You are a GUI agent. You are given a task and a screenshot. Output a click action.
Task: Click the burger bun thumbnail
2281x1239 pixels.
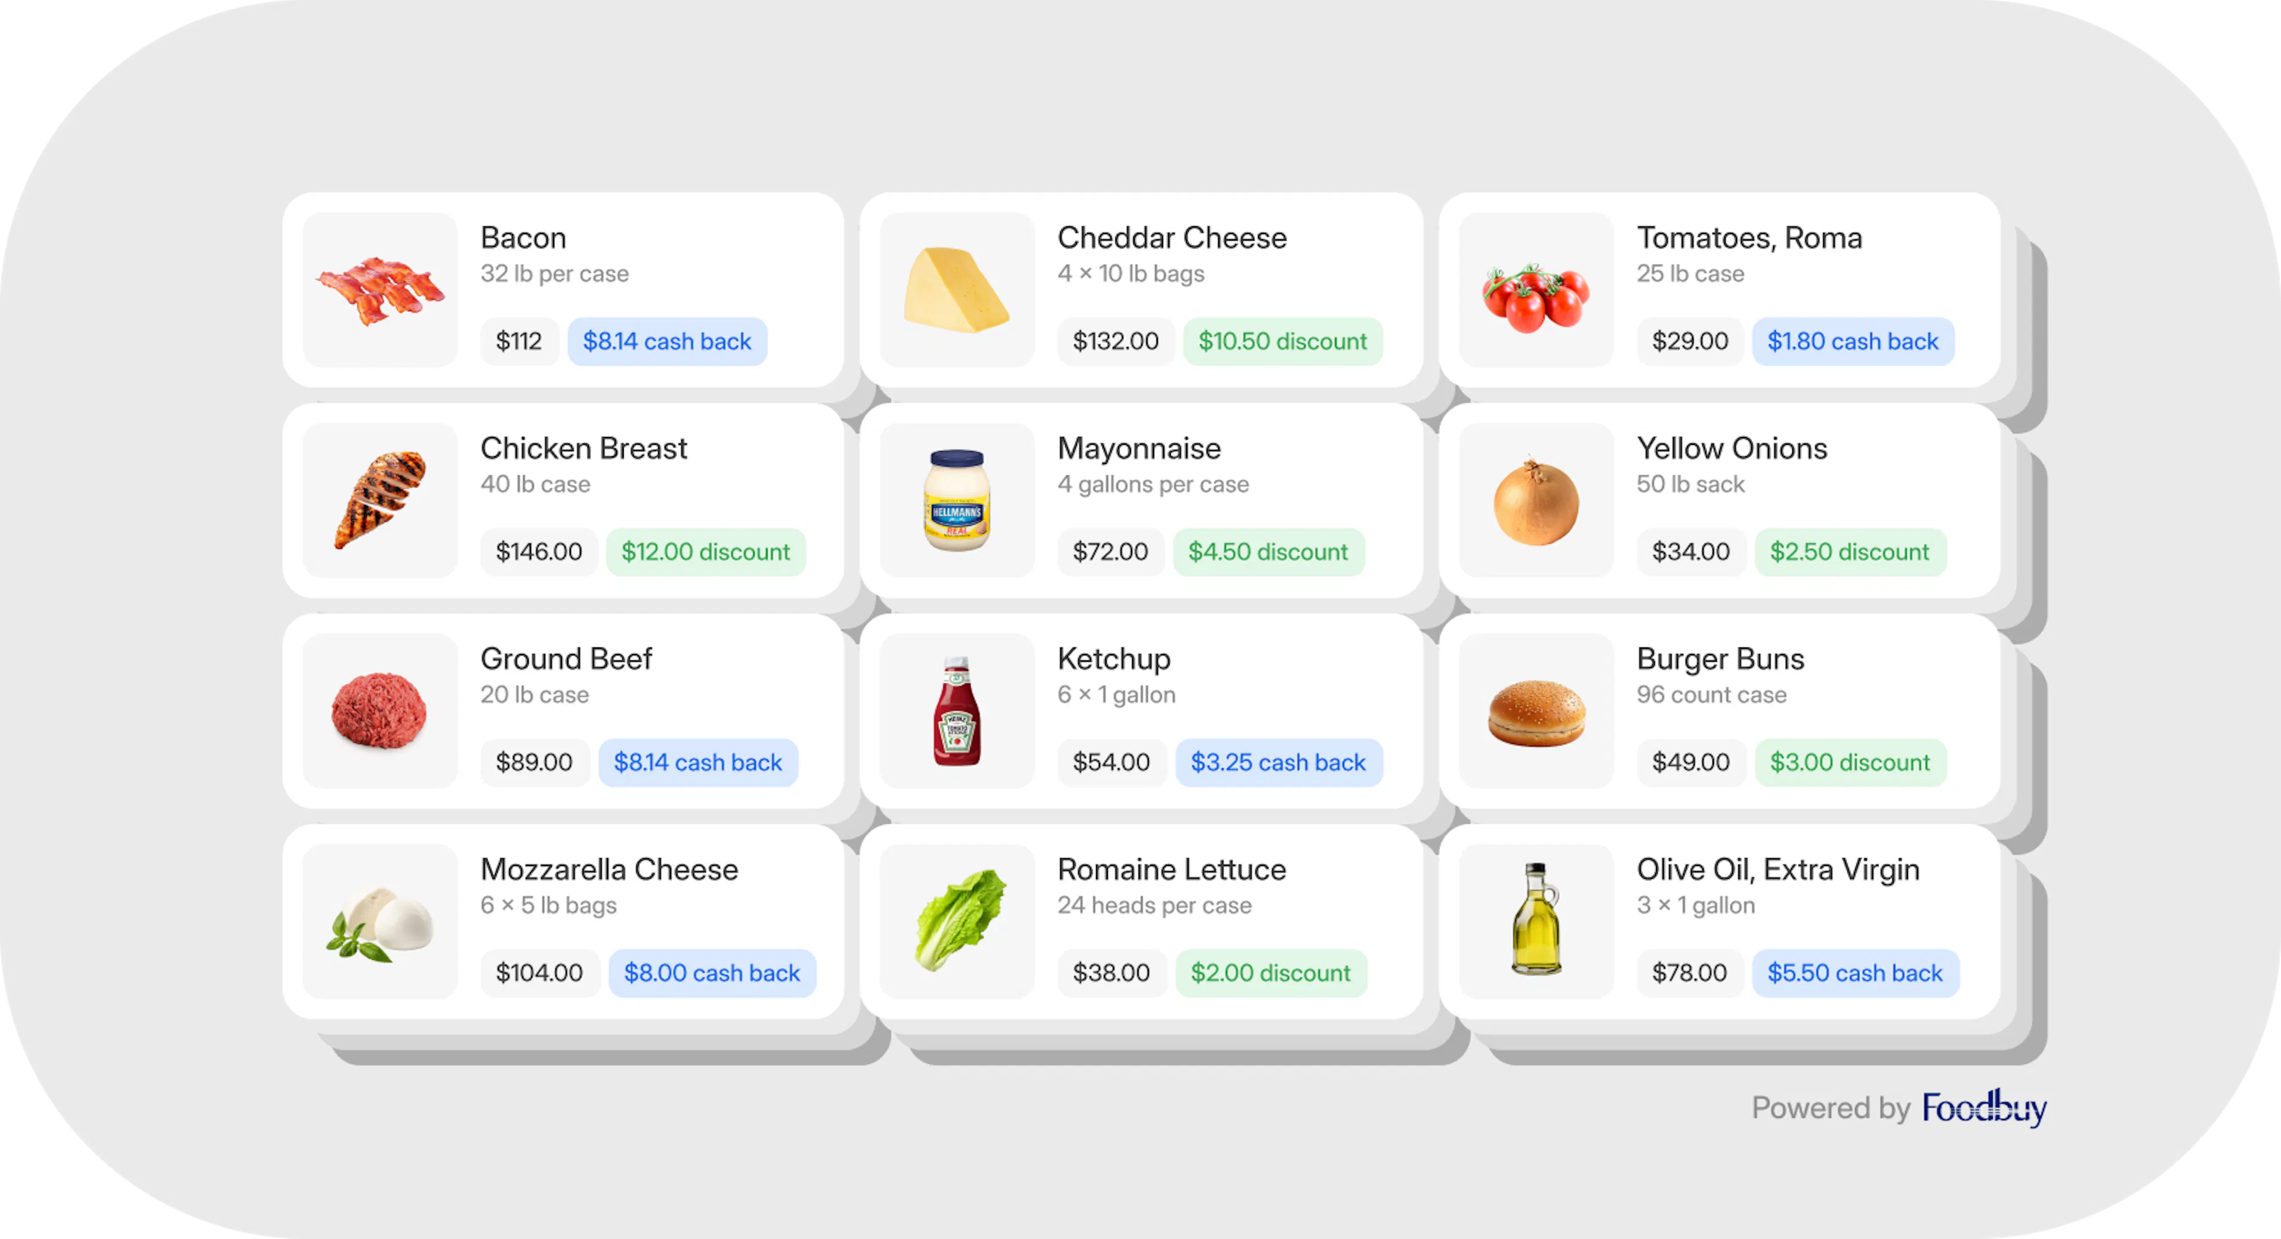click(x=1536, y=712)
